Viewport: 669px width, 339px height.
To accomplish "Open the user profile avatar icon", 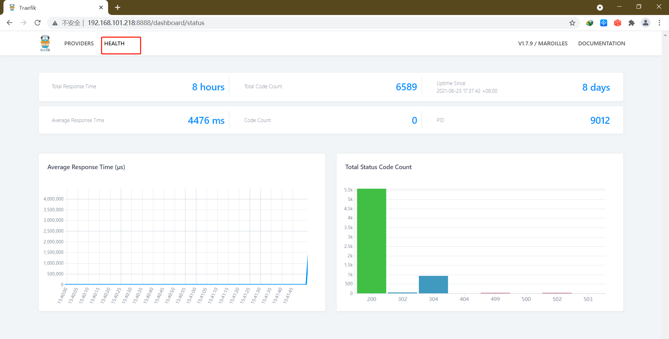I will [x=645, y=23].
